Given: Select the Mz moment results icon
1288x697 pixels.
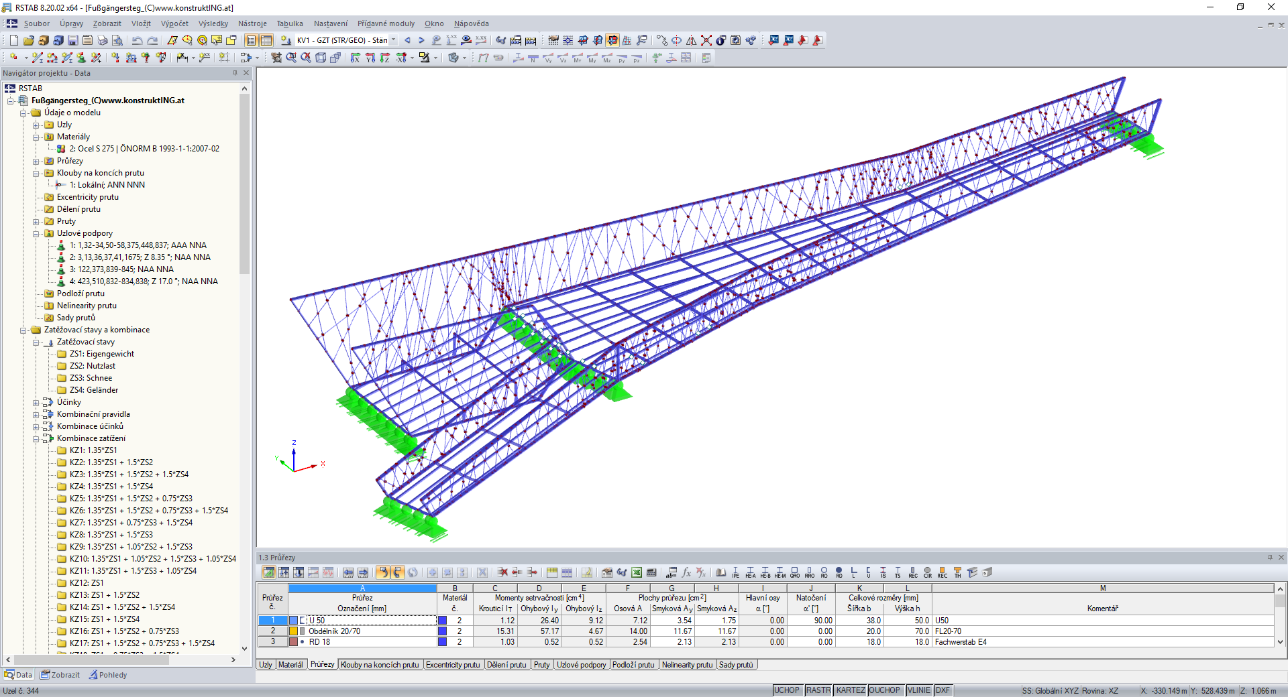Looking at the screenshot, I should coord(606,58).
